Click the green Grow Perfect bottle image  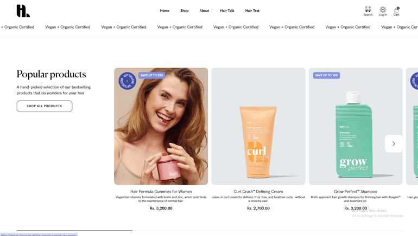pyautogui.click(x=354, y=134)
